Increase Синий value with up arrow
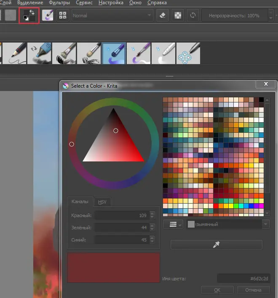The height and width of the screenshot is (298, 278). point(152,238)
